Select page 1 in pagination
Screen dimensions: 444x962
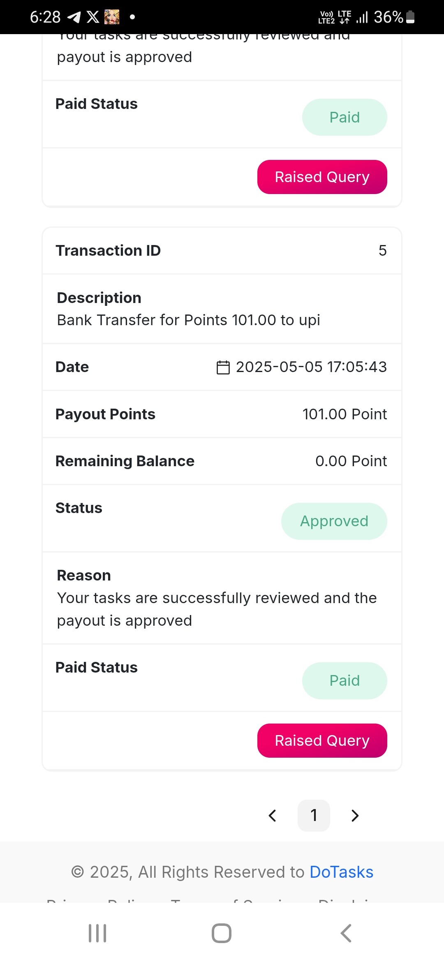314,816
